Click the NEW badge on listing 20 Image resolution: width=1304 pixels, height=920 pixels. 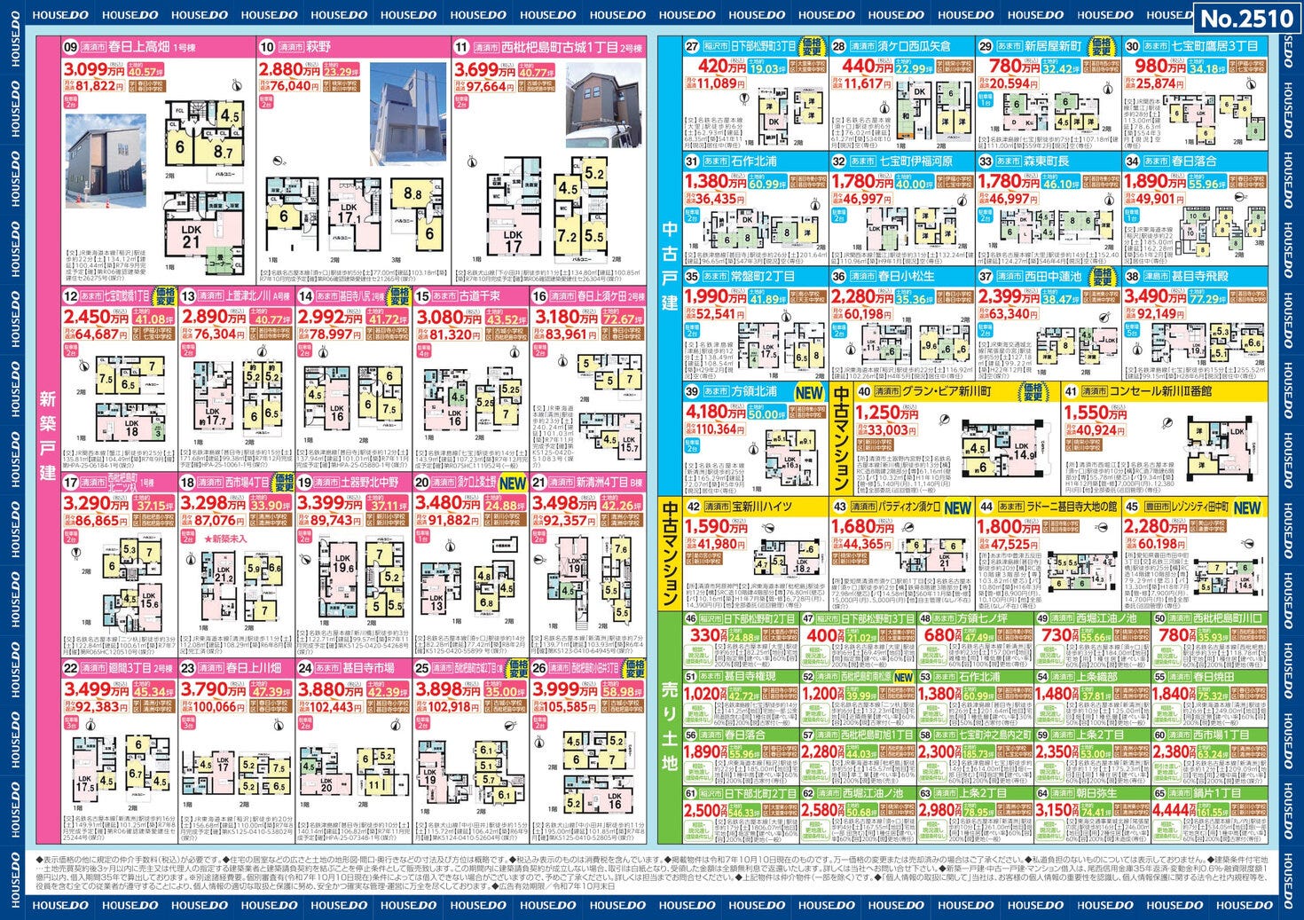[x=513, y=484]
